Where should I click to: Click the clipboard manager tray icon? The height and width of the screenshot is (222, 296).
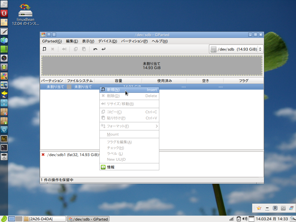point(238,219)
